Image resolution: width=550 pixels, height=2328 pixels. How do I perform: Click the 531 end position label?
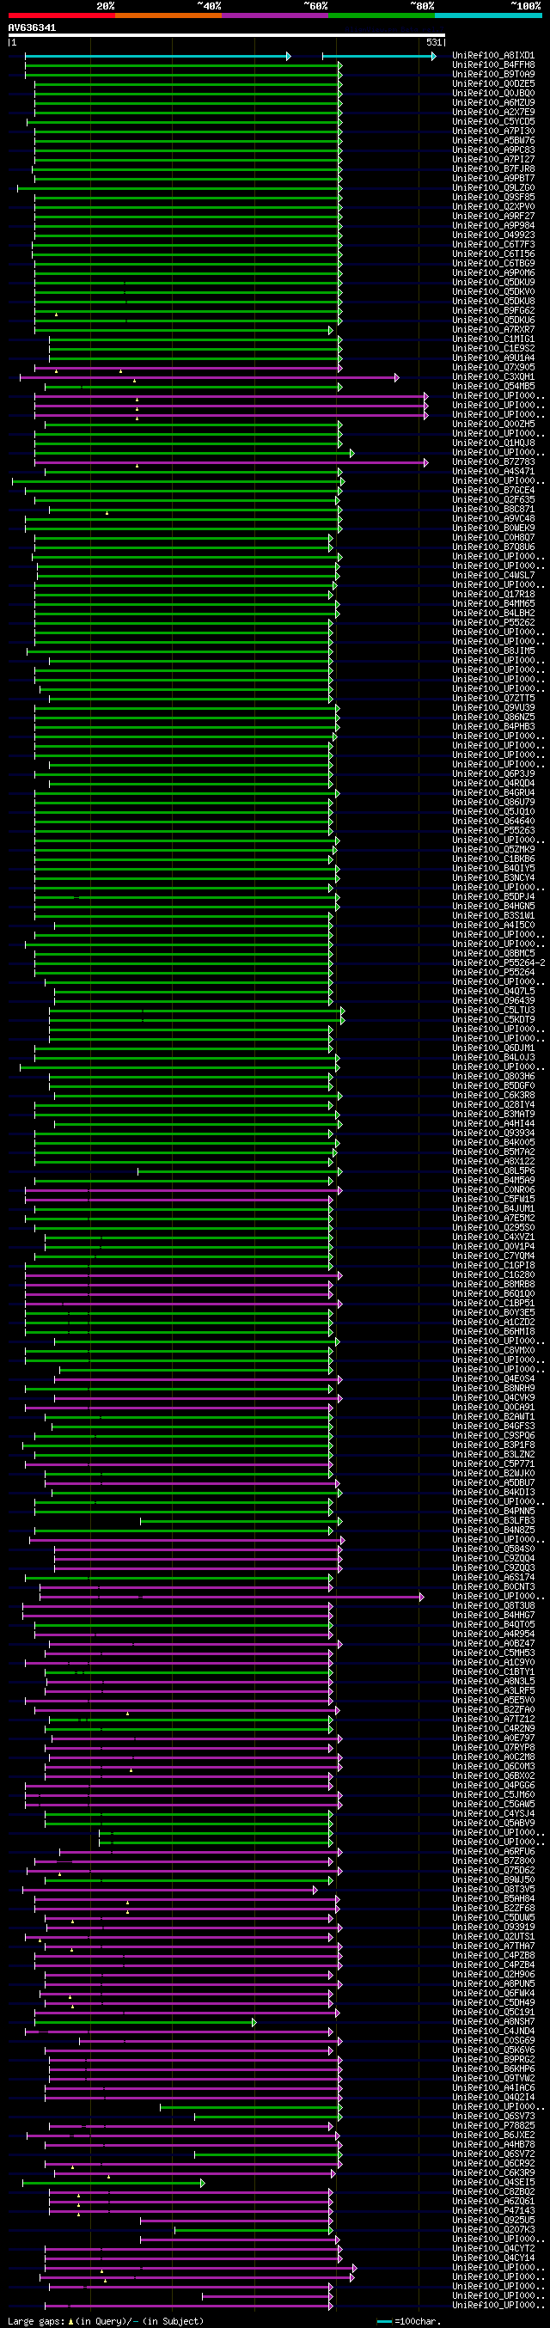[x=433, y=42]
